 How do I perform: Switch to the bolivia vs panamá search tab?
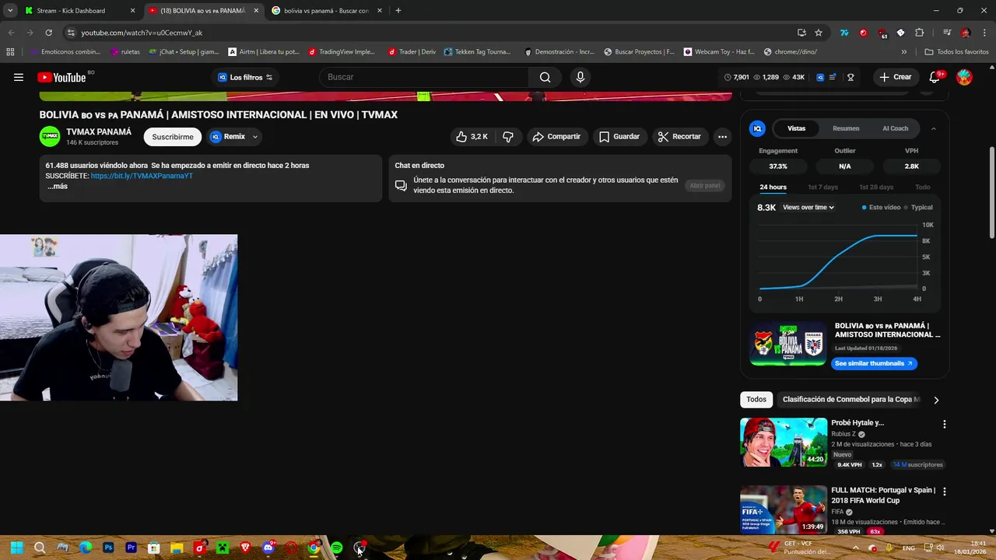(x=326, y=11)
